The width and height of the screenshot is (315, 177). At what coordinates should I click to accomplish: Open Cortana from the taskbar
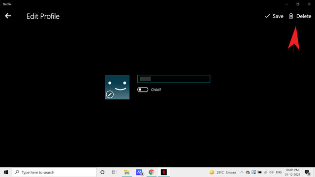coord(102,172)
